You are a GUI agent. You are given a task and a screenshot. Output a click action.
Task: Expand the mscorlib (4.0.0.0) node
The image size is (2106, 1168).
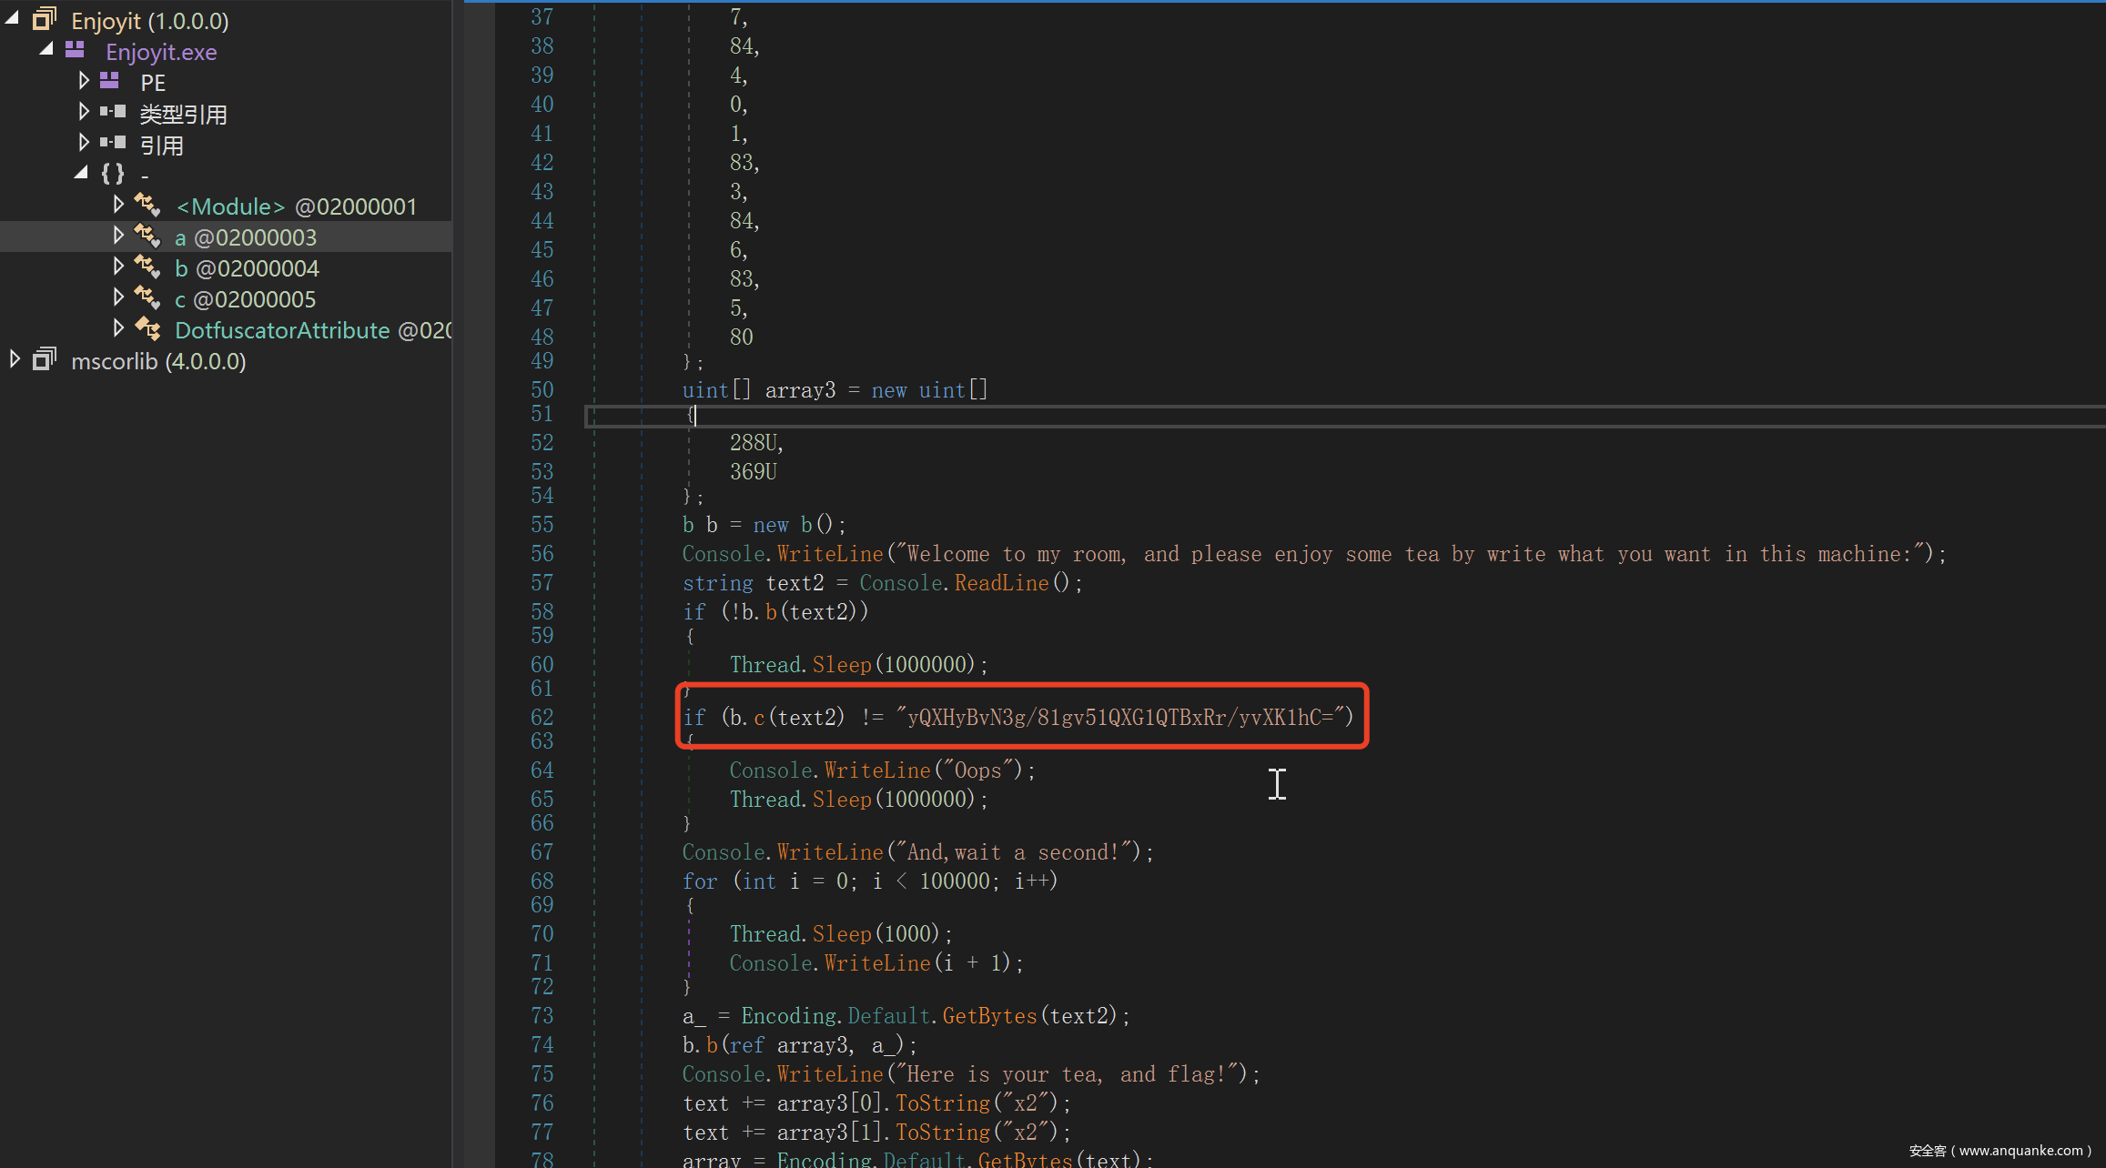[15, 358]
